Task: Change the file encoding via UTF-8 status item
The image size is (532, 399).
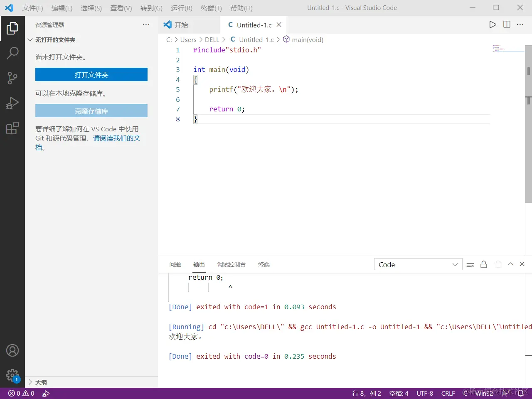Action: pyautogui.click(x=425, y=393)
